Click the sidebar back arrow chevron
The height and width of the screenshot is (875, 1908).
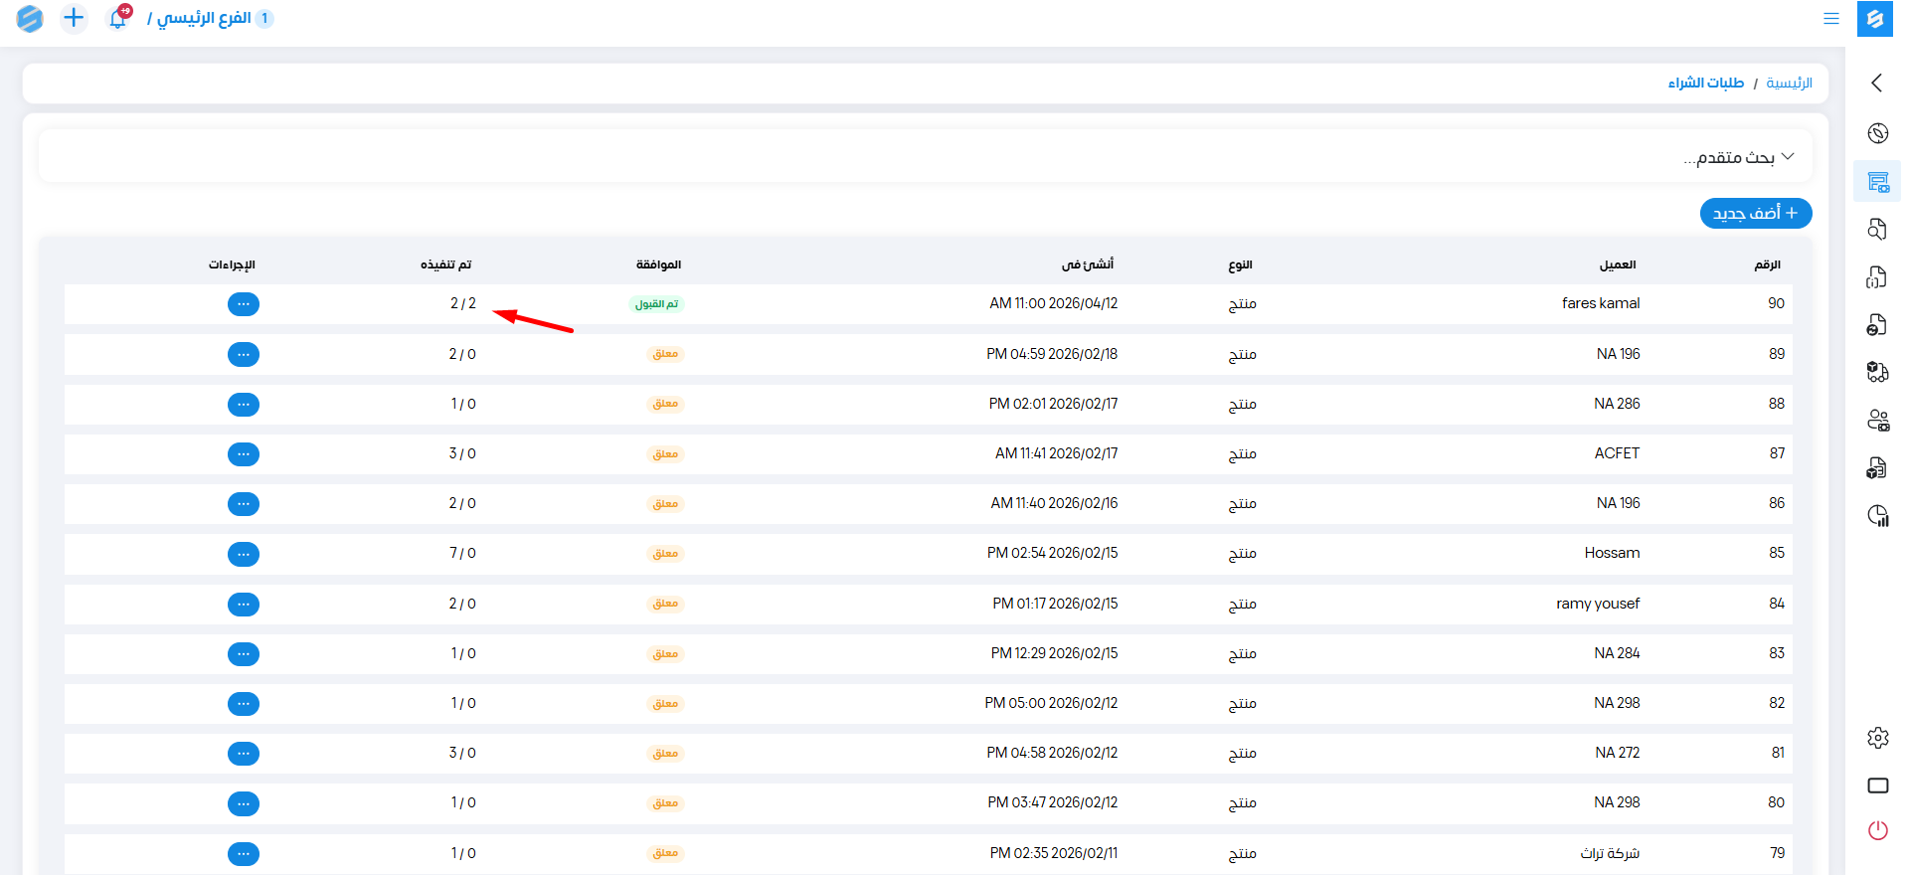[x=1876, y=83]
